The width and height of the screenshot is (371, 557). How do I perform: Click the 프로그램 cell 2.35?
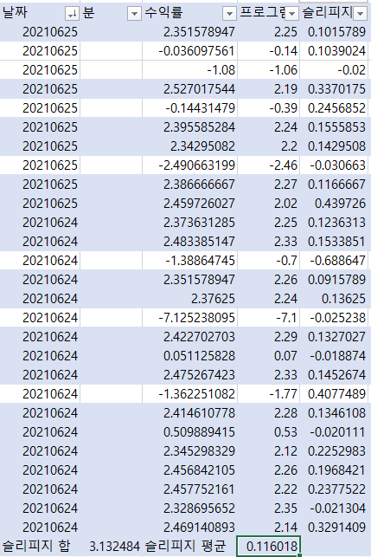pyautogui.click(x=268, y=508)
